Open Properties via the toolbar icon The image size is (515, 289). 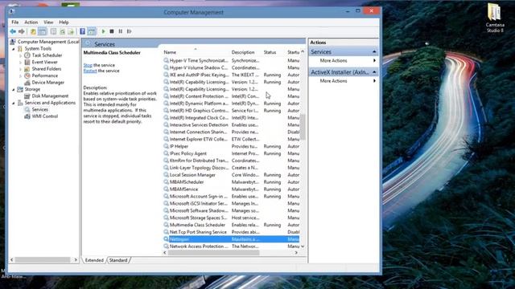click(53, 31)
